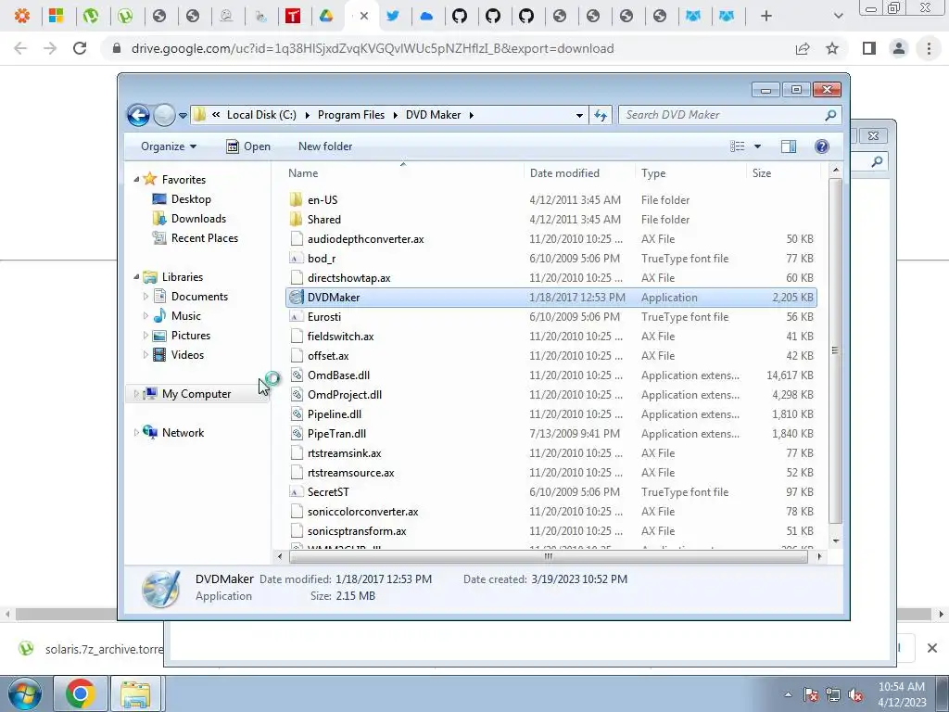This screenshot has height=712, width=949.
Task: Select the Pictures library
Action: (191, 336)
